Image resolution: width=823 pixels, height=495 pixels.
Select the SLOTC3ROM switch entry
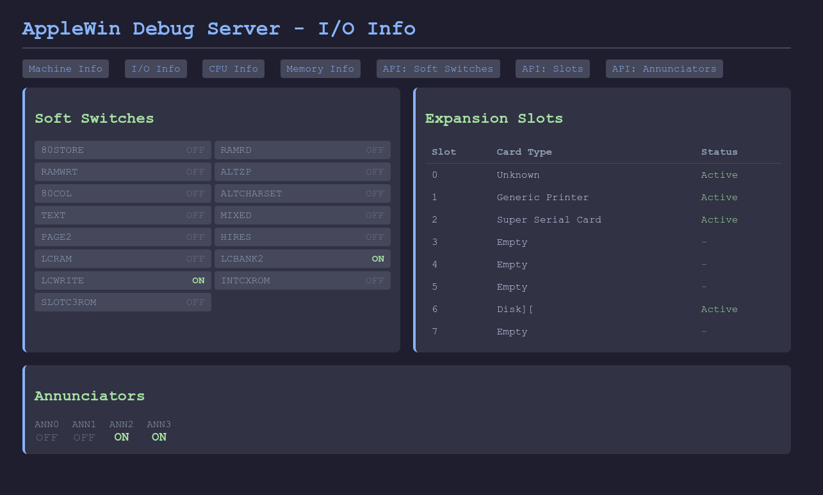coord(122,302)
